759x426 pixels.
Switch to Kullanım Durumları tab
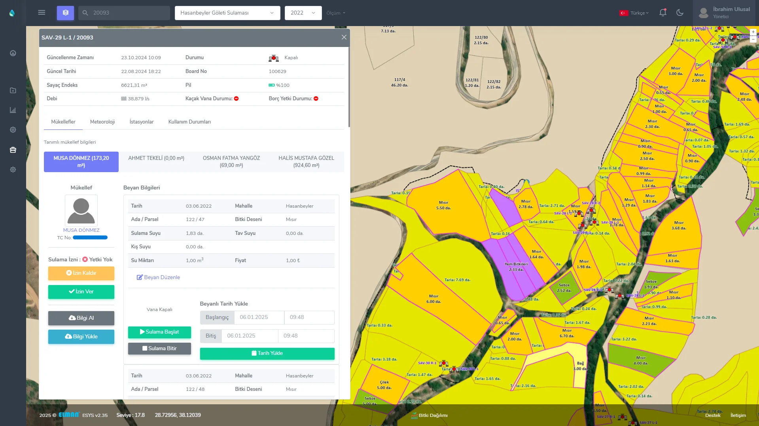click(x=189, y=122)
